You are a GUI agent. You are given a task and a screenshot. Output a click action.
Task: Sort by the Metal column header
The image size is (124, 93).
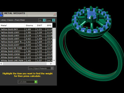12,25
